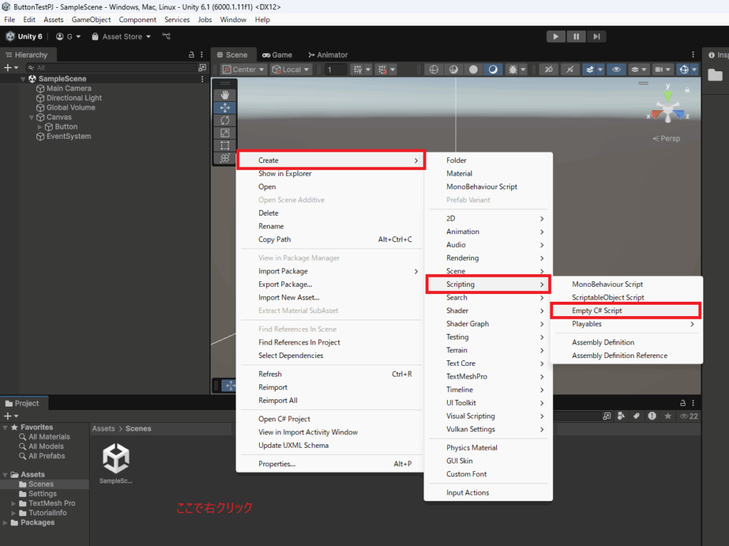The width and height of the screenshot is (729, 546).
Task: Open the GameObject menu
Action: point(91,19)
